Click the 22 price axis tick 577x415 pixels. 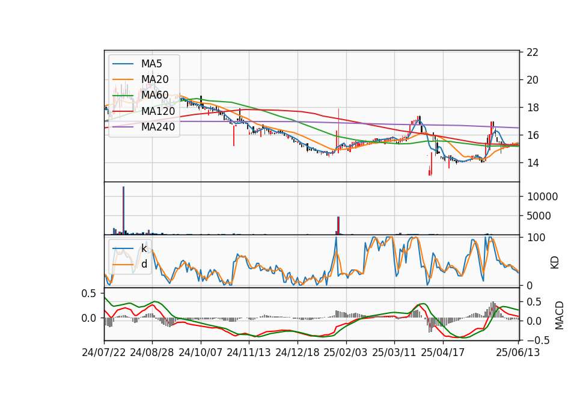click(533, 52)
